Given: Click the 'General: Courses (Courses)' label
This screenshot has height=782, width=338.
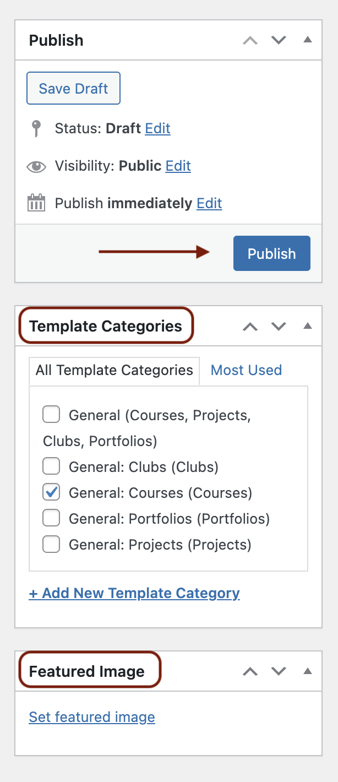Looking at the screenshot, I should point(160,493).
